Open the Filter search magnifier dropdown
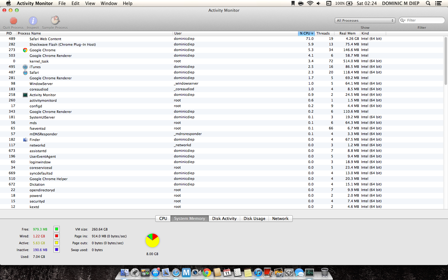The height and width of the screenshot is (280, 448). pos(403,20)
